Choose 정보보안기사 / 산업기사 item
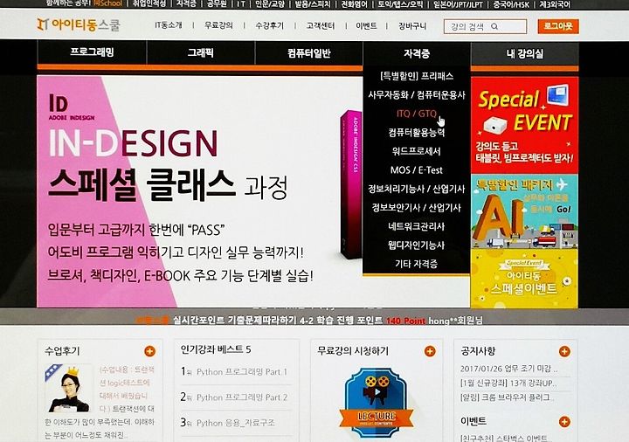This screenshot has height=442, width=629. [x=417, y=207]
